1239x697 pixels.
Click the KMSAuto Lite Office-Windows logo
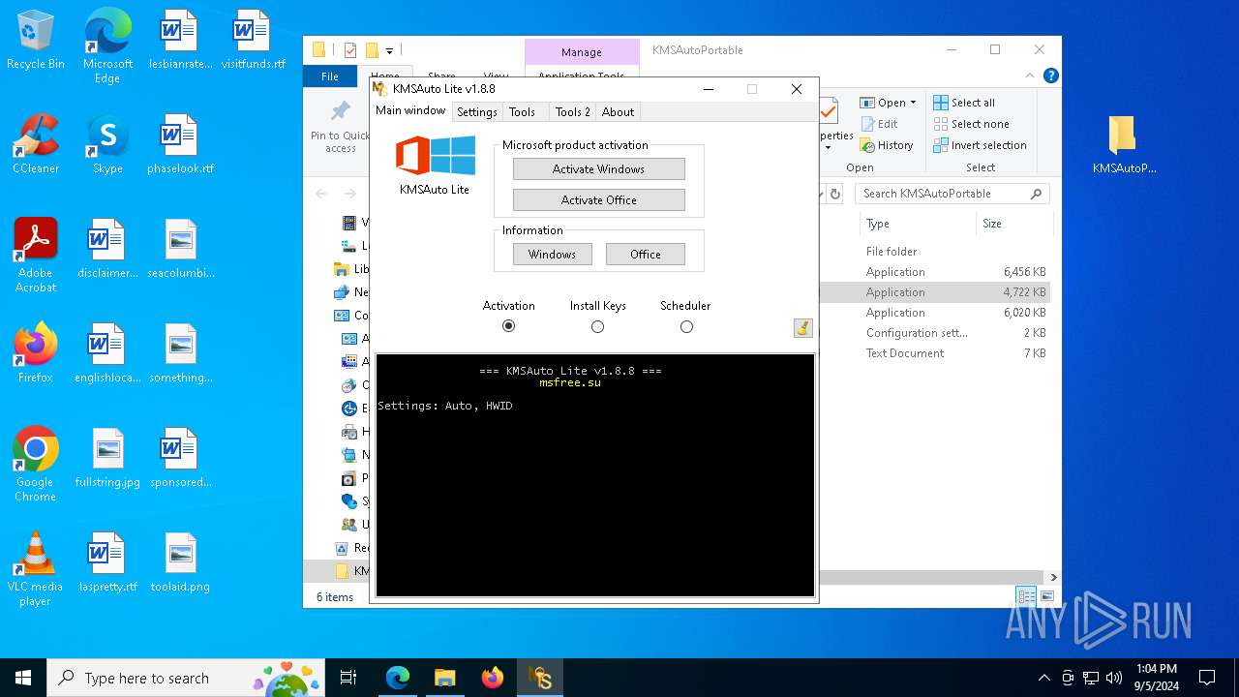435,156
